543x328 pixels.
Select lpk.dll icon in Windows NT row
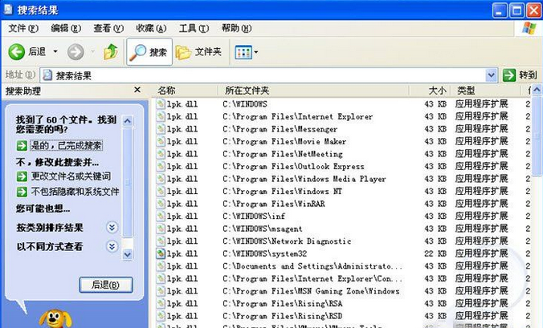pos(161,191)
